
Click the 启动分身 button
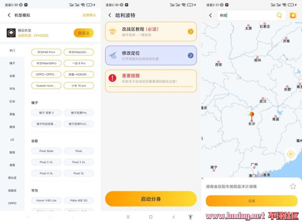click(x=151, y=199)
